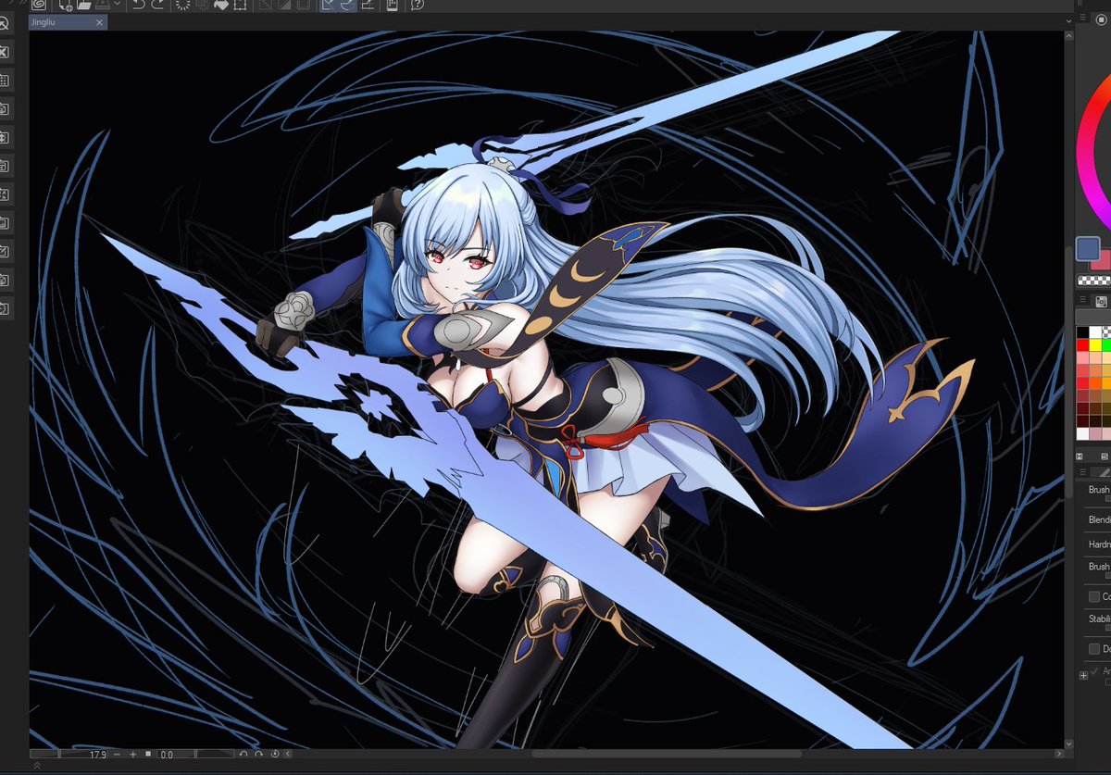
Task: Pick the pure red swatch in color set
Action: (x=1082, y=344)
